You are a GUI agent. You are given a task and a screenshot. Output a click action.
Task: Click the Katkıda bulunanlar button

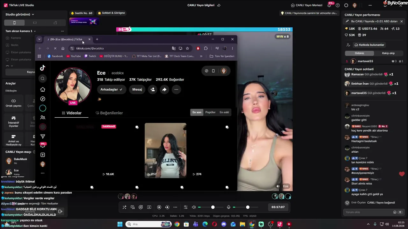pyautogui.click(x=369, y=45)
